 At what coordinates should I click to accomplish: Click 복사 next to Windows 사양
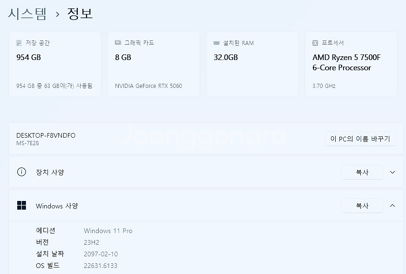tap(362, 206)
